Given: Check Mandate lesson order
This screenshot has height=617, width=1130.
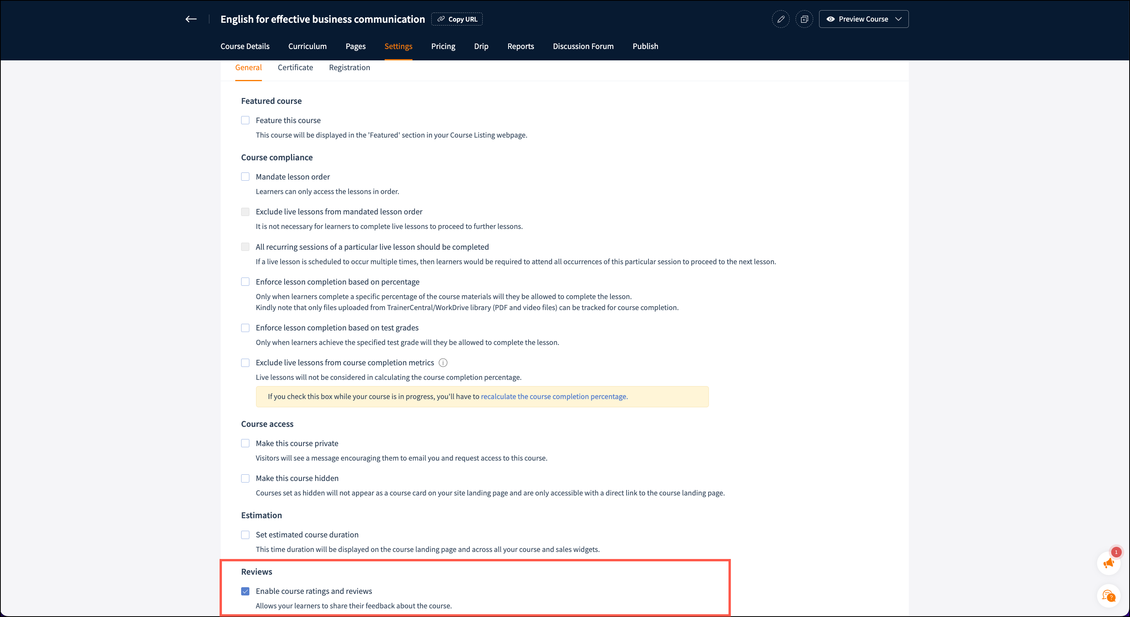Looking at the screenshot, I should tap(245, 177).
